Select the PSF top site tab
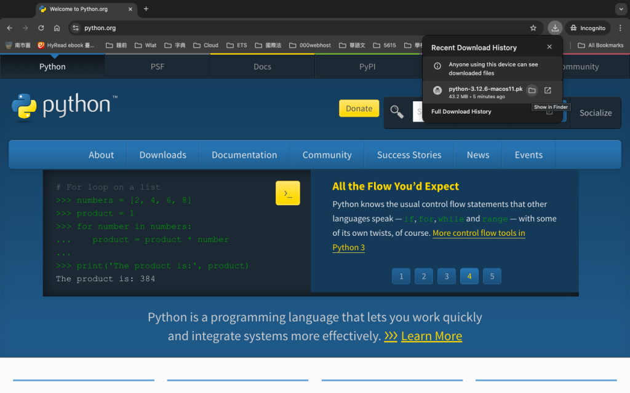This screenshot has width=630, height=393. tap(157, 66)
